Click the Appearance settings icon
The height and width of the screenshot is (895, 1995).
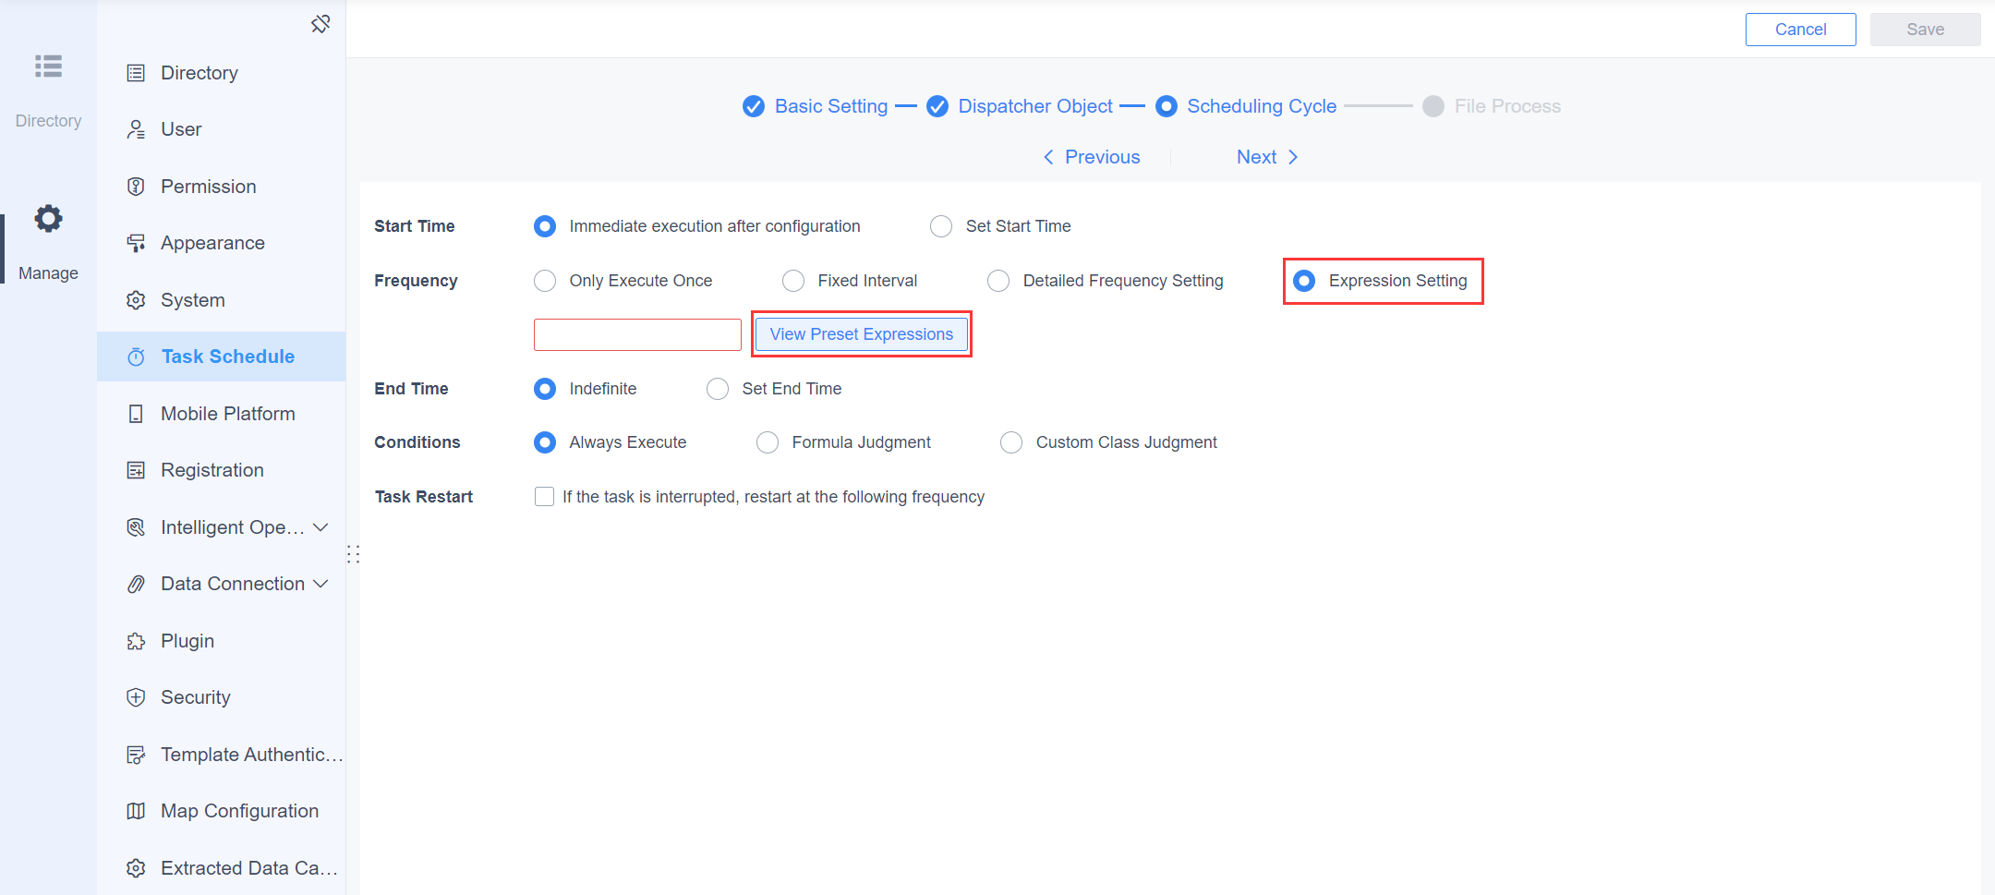click(x=137, y=243)
